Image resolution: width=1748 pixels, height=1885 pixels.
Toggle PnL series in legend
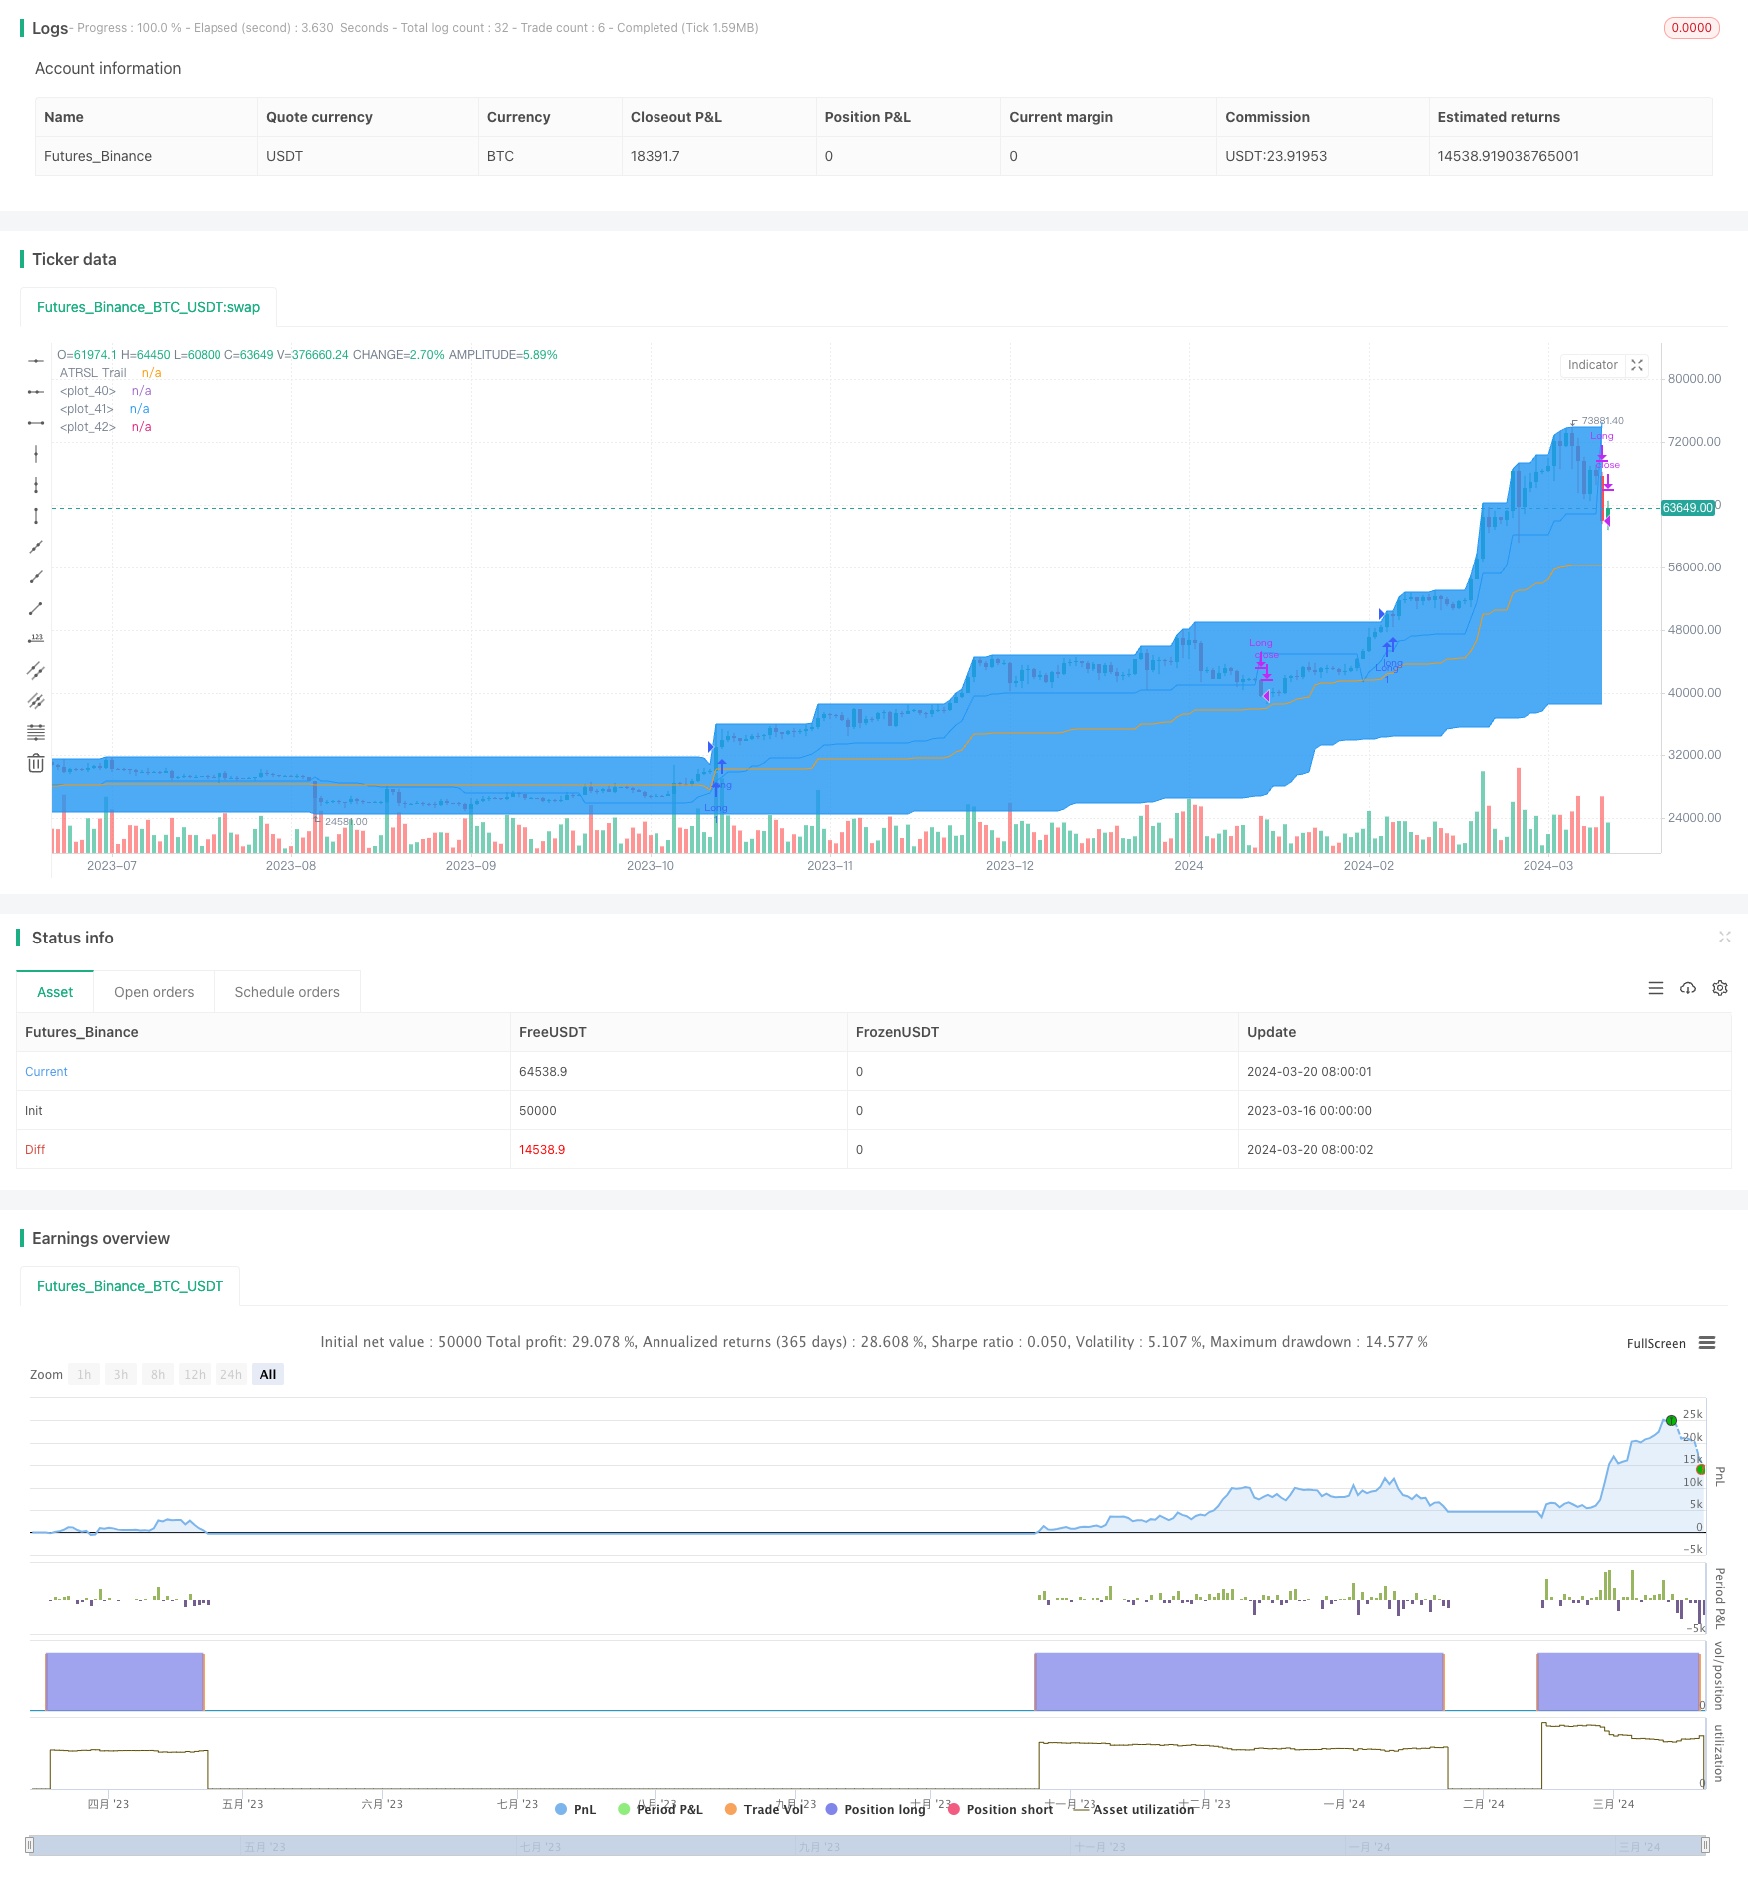coord(576,1809)
